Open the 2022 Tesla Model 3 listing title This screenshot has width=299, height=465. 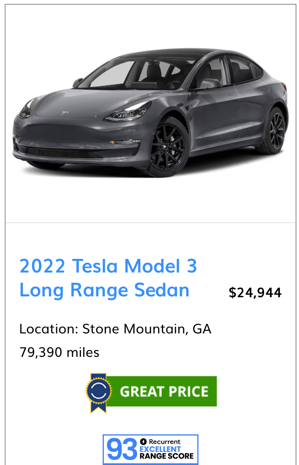[108, 266]
